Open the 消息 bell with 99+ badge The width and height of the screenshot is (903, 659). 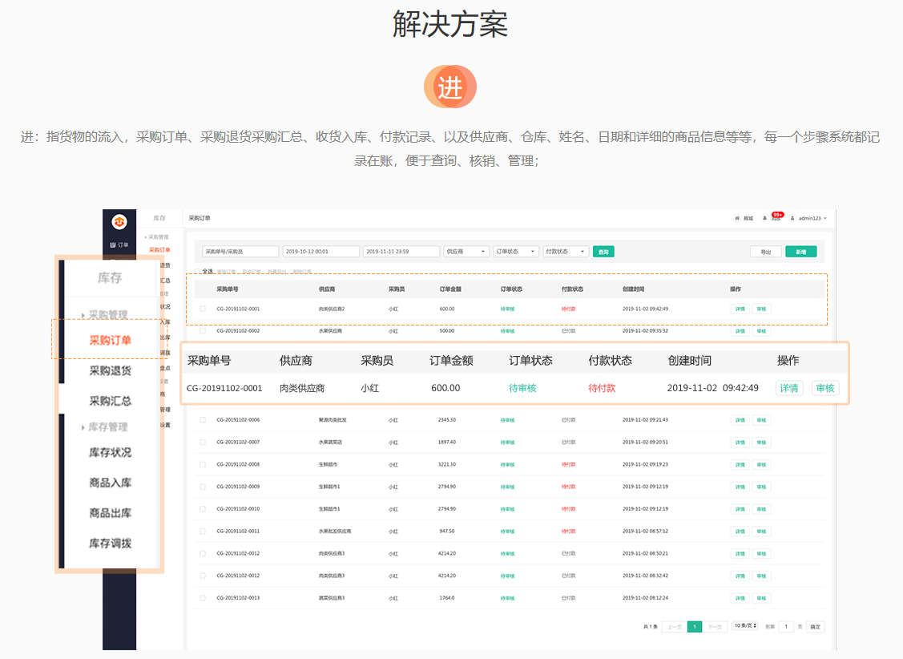(765, 218)
